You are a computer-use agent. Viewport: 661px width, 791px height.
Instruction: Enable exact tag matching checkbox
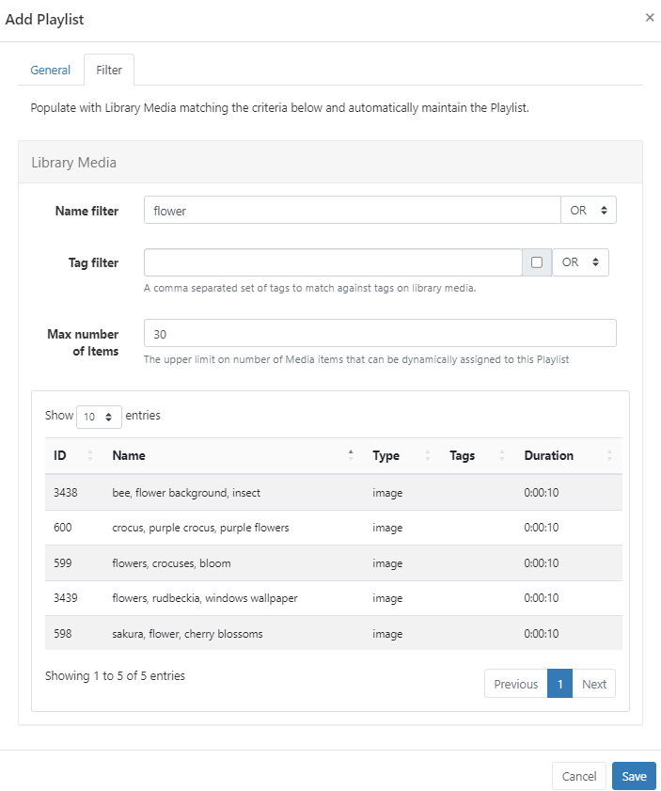pyautogui.click(x=536, y=262)
